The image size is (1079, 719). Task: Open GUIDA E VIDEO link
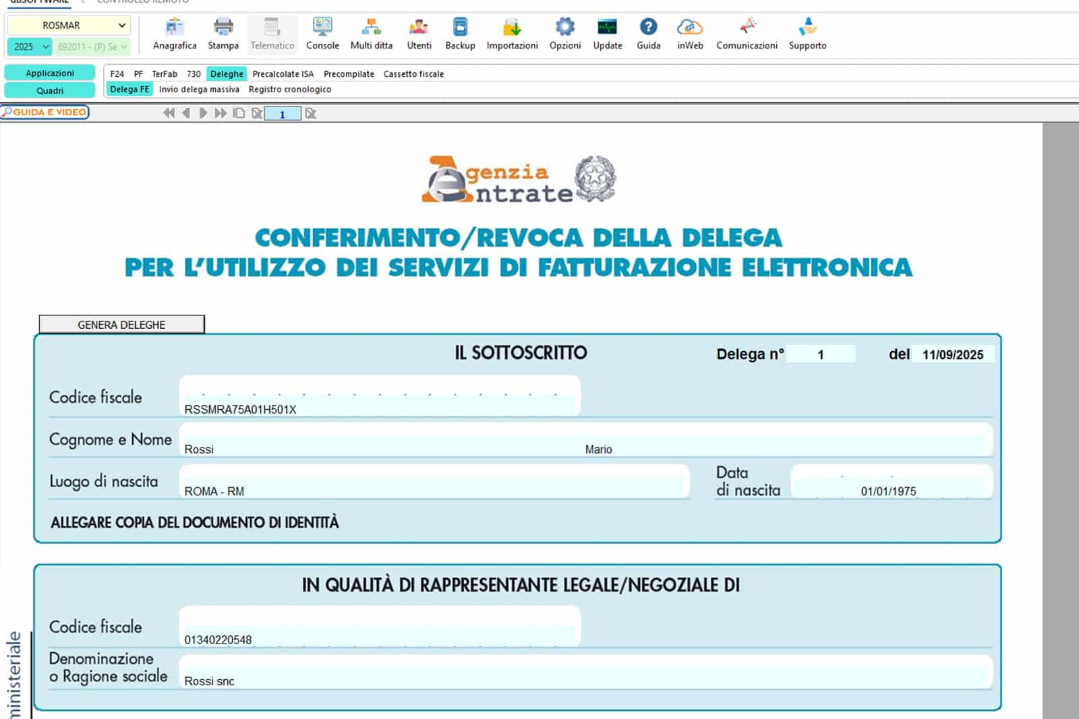[44, 113]
